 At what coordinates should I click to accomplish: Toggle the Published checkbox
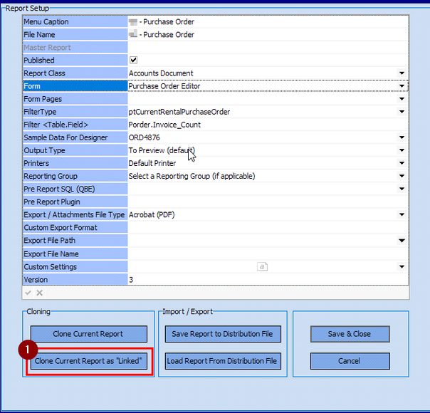133,61
